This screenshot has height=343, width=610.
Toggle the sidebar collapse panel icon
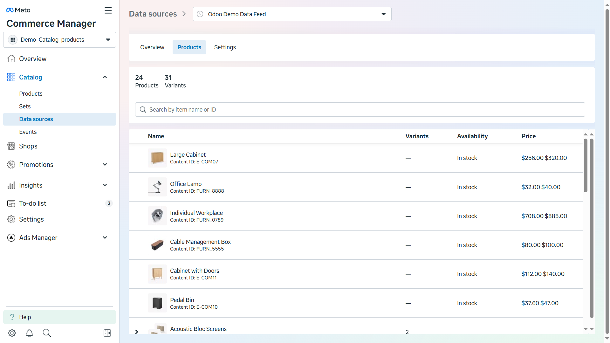pos(107,333)
